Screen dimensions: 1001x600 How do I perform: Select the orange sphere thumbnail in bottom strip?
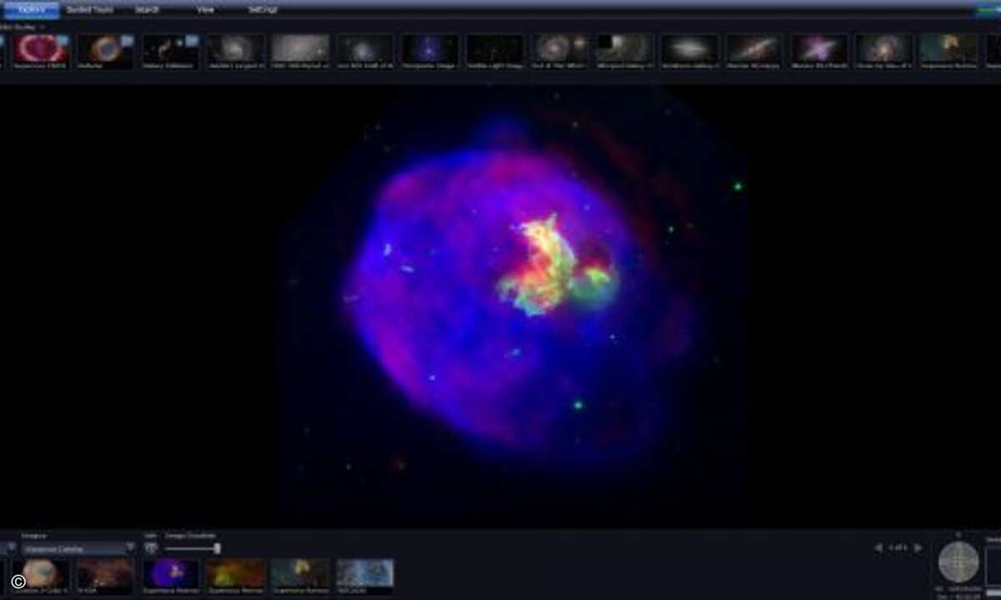(40, 576)
